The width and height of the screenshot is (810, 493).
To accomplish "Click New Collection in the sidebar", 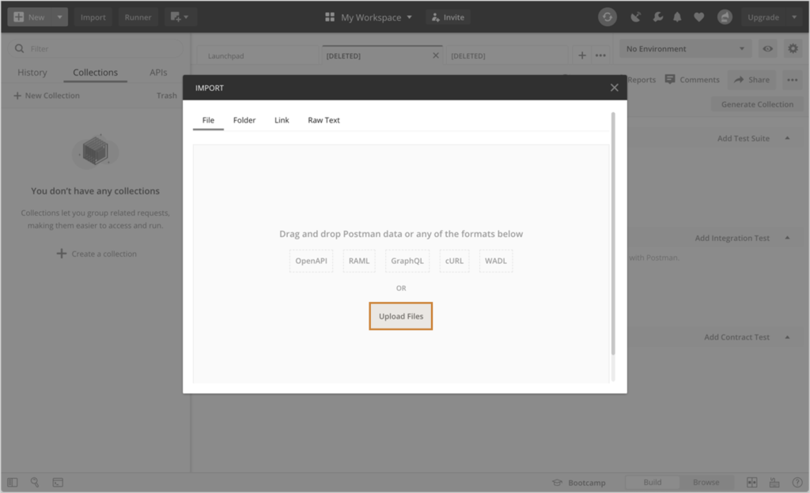I will click(47, 96).
